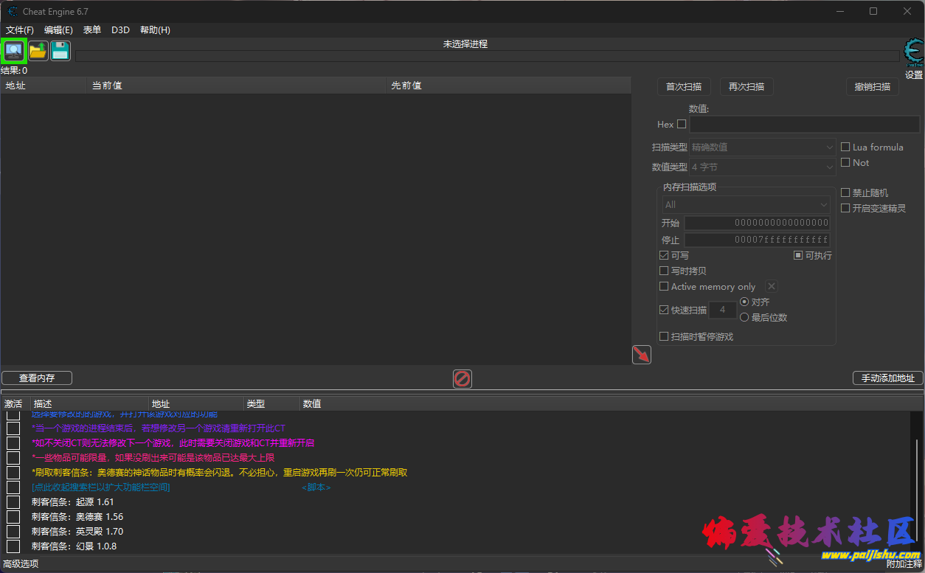Screen dimensions: 925x573
Task: Click the 数值 input field
Action: pyautogui.click(x=804, y=124)
